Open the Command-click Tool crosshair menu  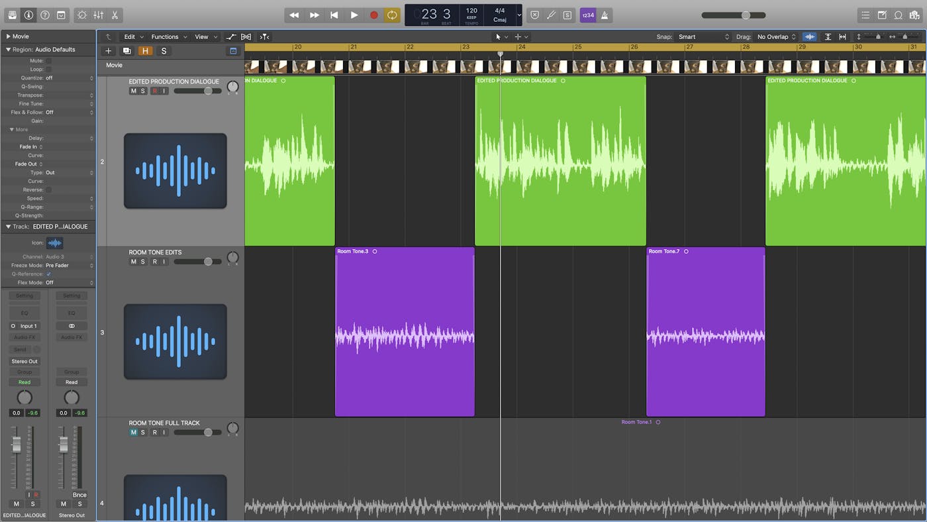tap(521, 36)
